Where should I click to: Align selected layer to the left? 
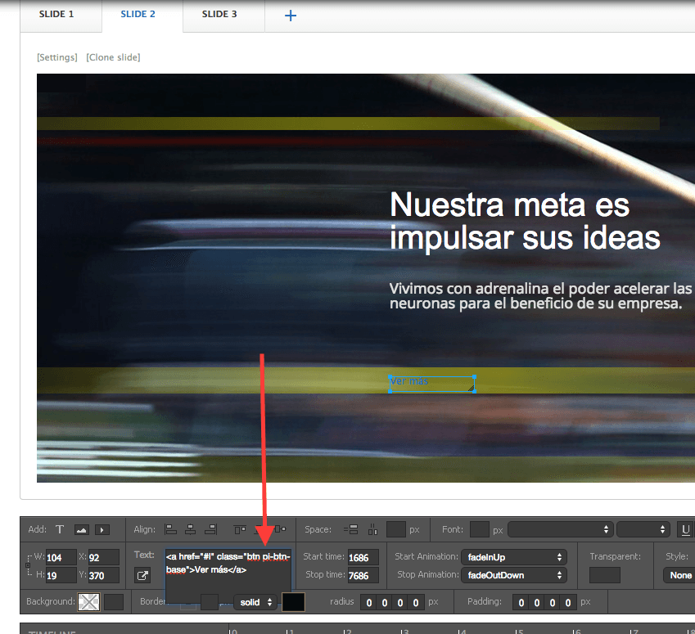click(170, 529)
